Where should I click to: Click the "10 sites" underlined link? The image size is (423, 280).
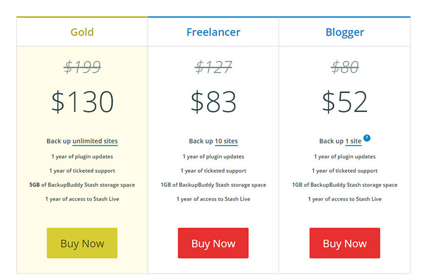pyautogui.click(x=226, y=141)
